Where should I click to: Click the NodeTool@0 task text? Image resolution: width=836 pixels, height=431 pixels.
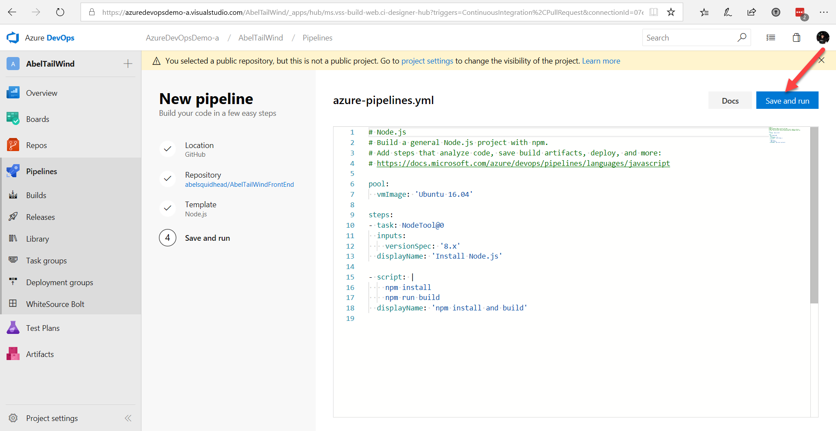423,225
